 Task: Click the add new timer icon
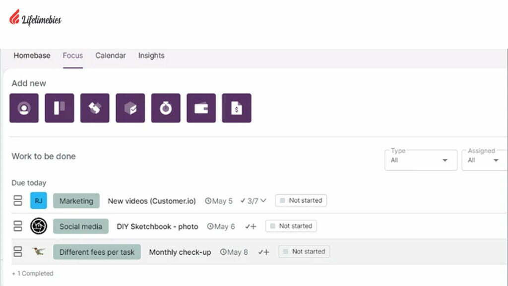(x=166, y=108)
